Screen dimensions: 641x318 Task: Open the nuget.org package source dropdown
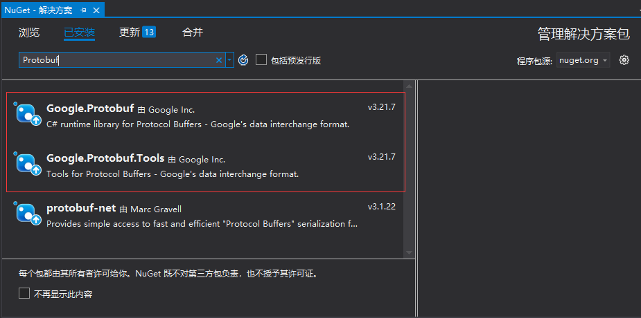click(x=583, y=60)
